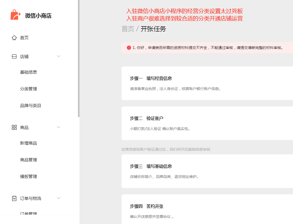Click the clipboard icon beside 订单与物流
The height and width of the screenshot is (224, 293).
pos(14,198)
